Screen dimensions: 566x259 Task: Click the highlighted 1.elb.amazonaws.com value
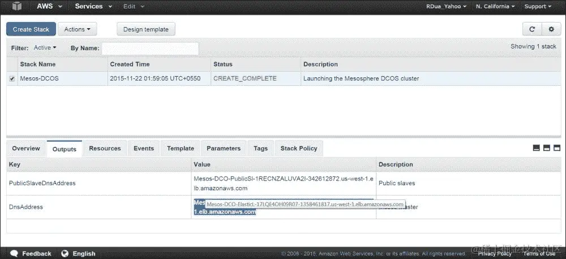click(225, 212)
